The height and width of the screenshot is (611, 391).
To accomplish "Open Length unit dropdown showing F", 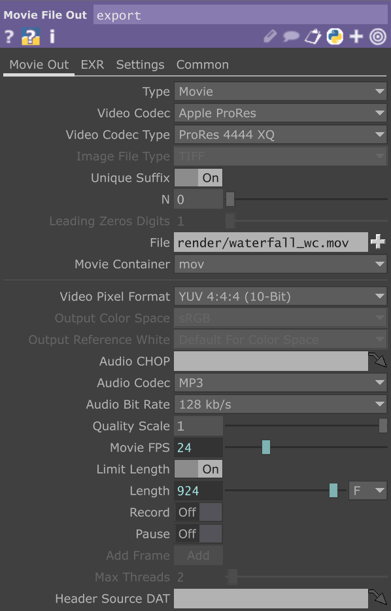I will pyautogui.click(x=367, y=491).
